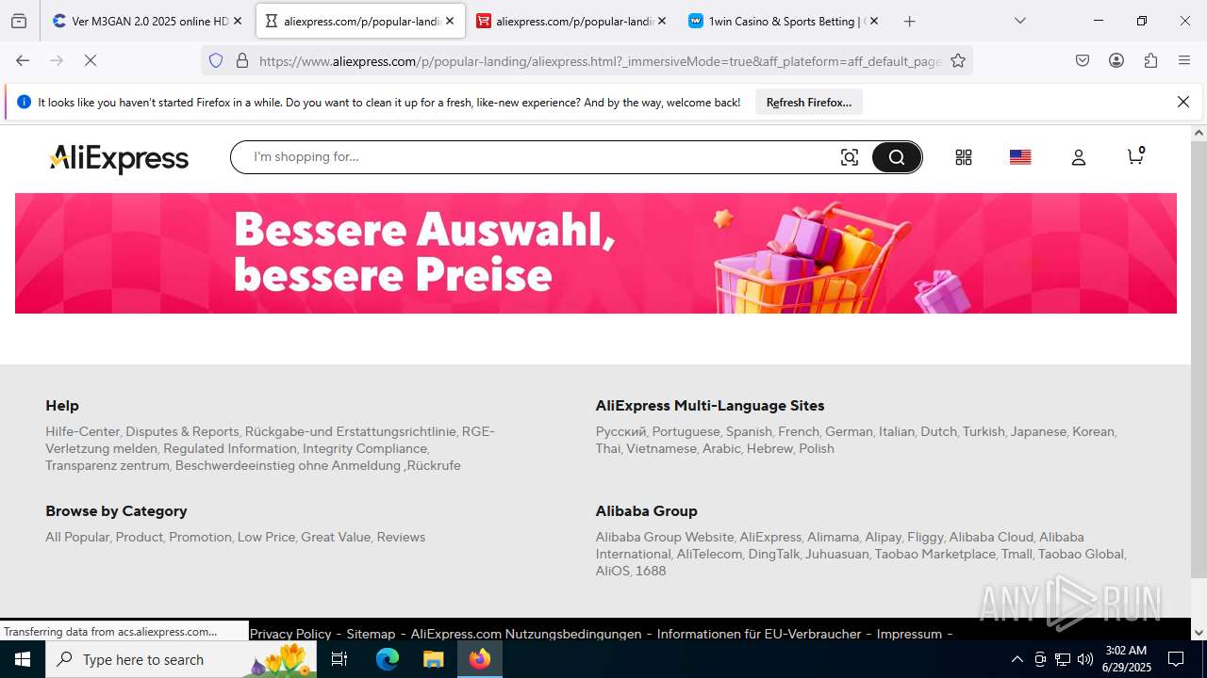Image resolution: width=1207 pixels, height=678 pixels.
Task: Open Integrity Compliance link
Action: [x=365, y=448]
